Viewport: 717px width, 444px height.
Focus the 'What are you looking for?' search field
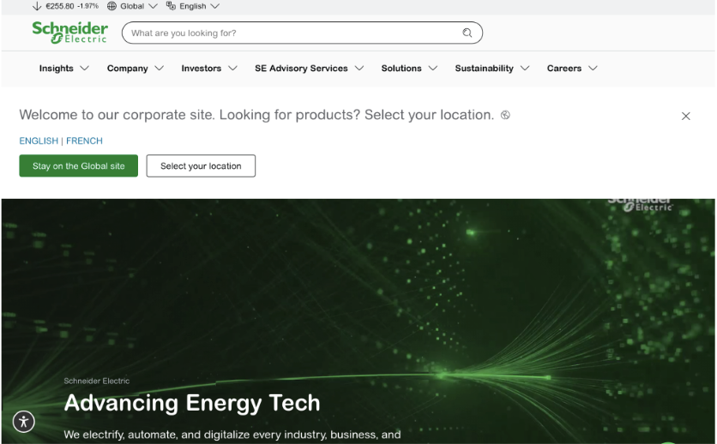coord(302,33)
